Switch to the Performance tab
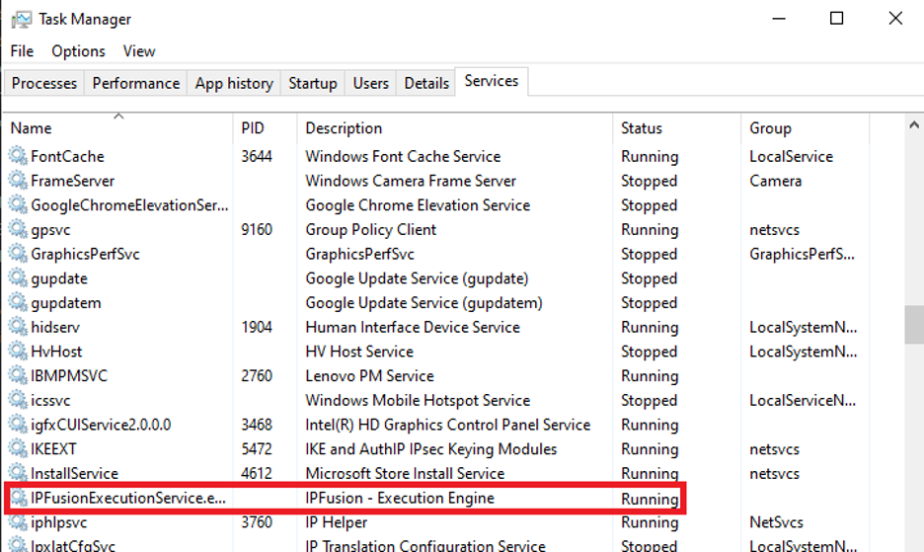 (x=136, y=84)
